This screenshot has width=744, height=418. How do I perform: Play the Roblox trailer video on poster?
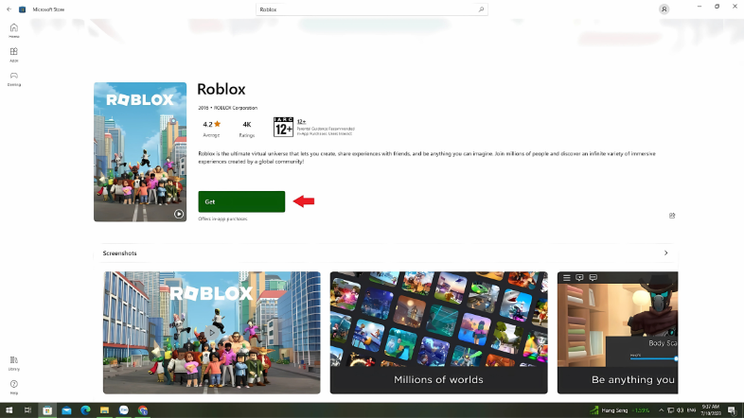point(178,214)
